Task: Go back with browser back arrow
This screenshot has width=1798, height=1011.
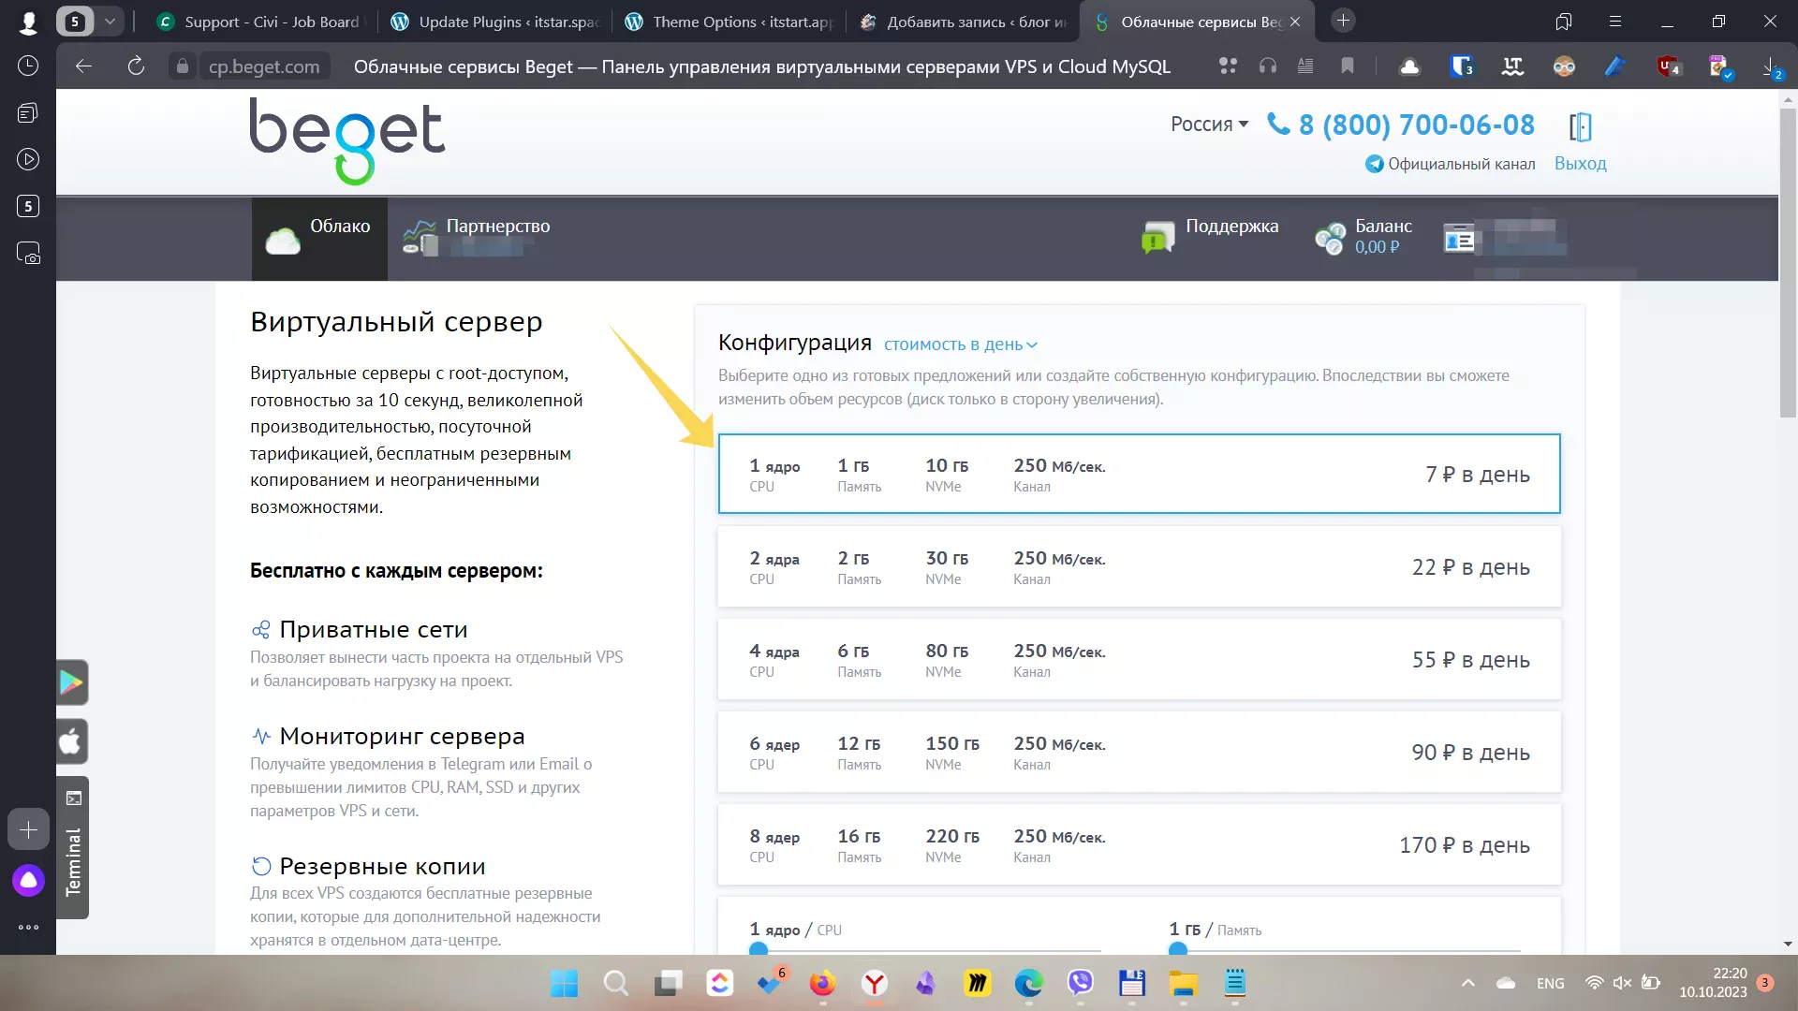Action: (83, 66)
